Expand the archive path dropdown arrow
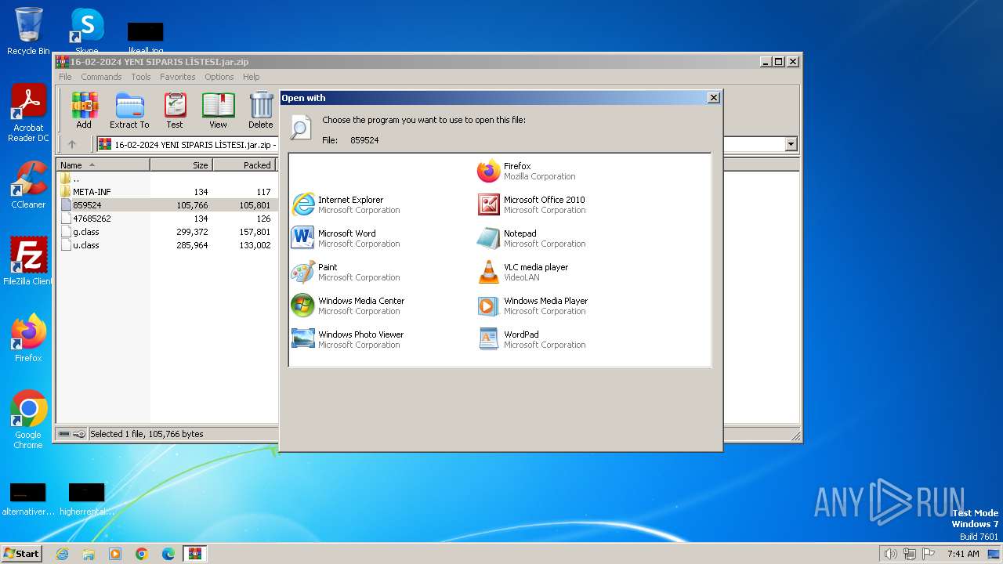This screenshot has height=564, width=1003. (791, 144)
